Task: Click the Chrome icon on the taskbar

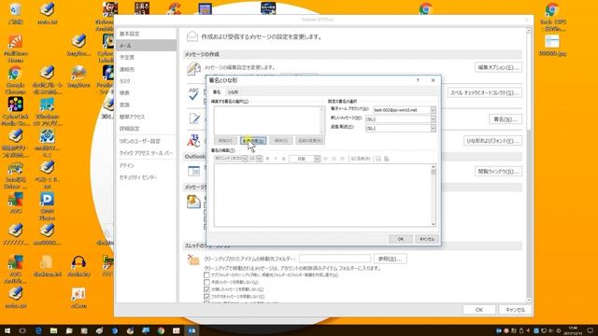Action: pos(161,330)
